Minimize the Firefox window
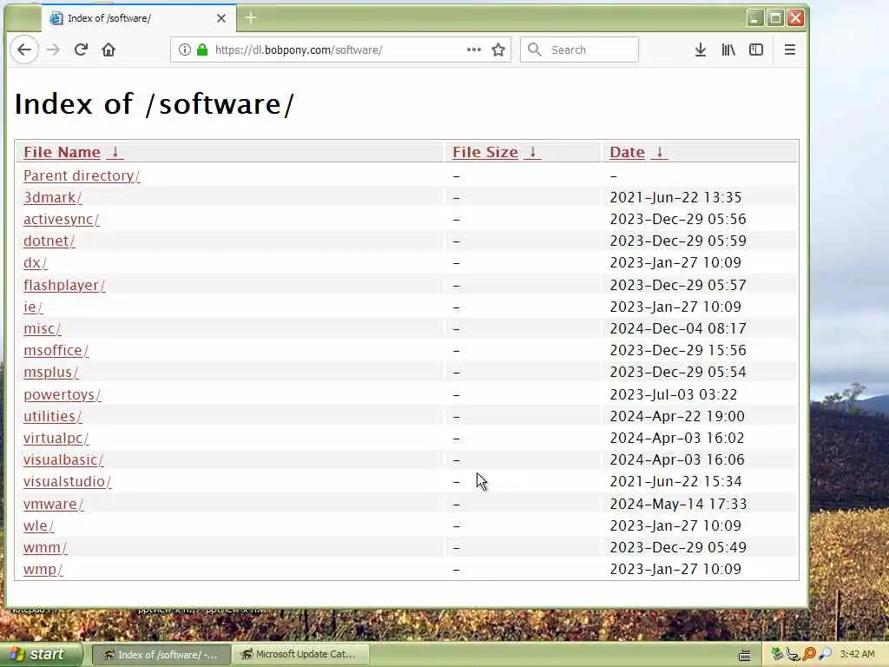This screenshot has width=889, height=667. coord(754,18)
